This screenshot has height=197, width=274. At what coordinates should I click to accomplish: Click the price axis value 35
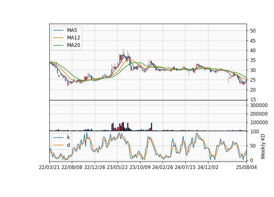253,60
